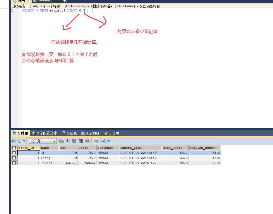This screenshot has width=273, height=214.
Task: Click the insert new row icon
Action: click(x=61, y=141)
